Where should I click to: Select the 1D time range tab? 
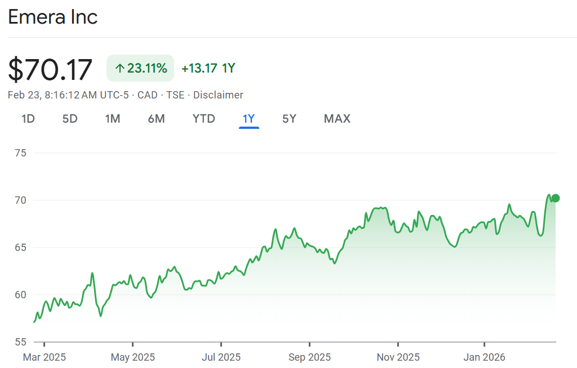point(28,119)
